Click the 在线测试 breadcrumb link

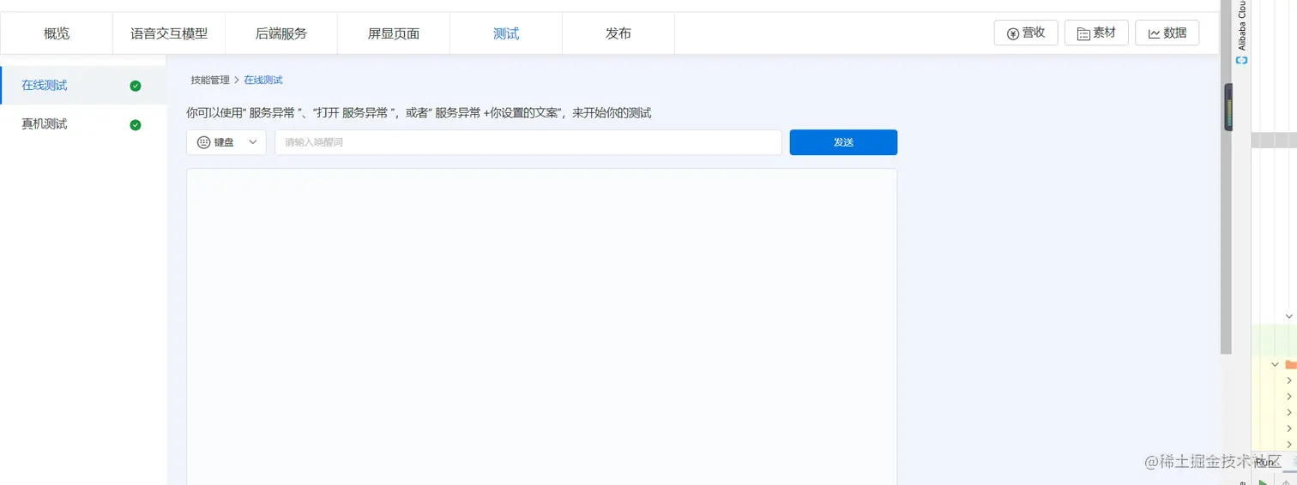click(x=263, y=80)
